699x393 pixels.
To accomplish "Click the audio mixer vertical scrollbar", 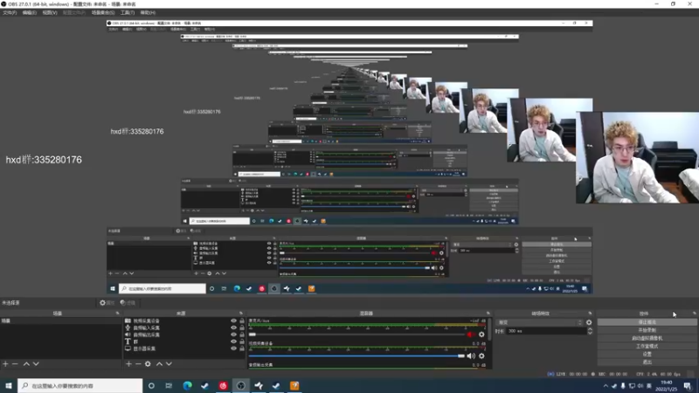I will [x=489, y=330].
